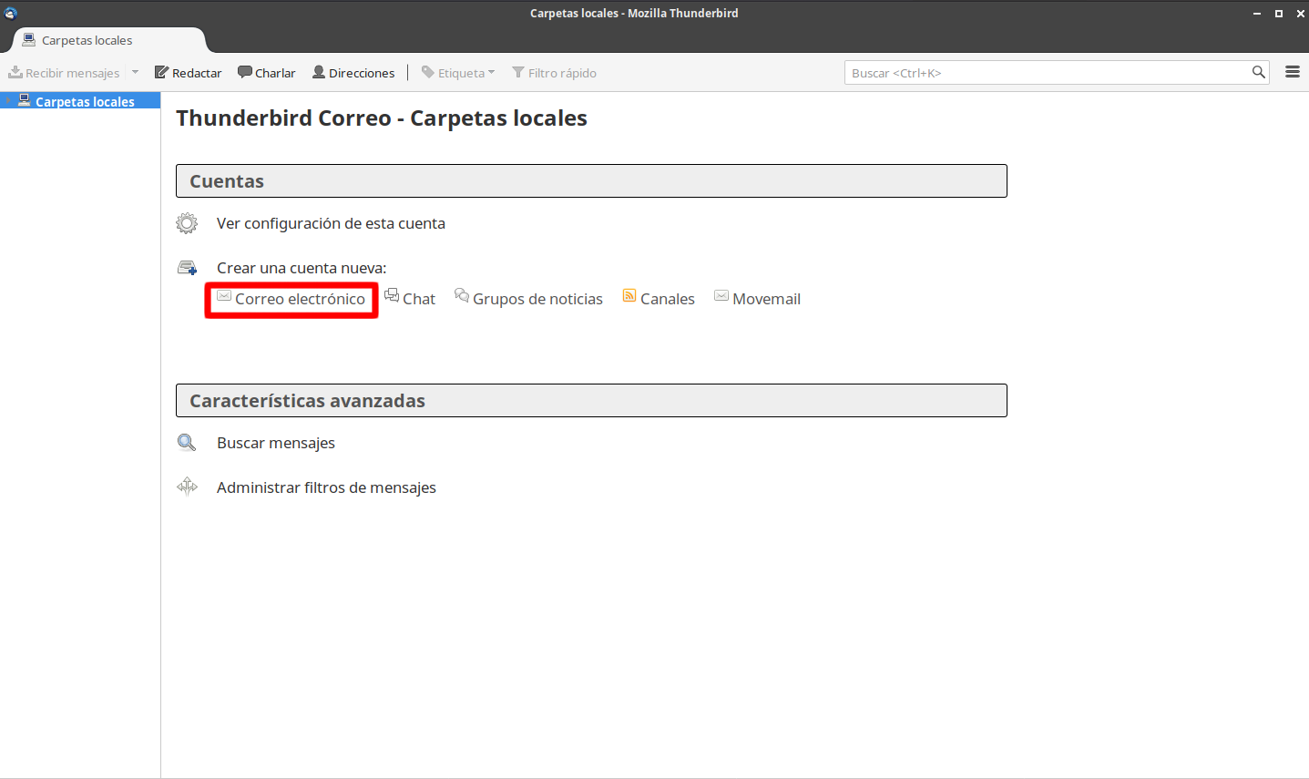1309x779 pixels.
Task: Click the gear icon for account settings
Action: coord(187,223)
